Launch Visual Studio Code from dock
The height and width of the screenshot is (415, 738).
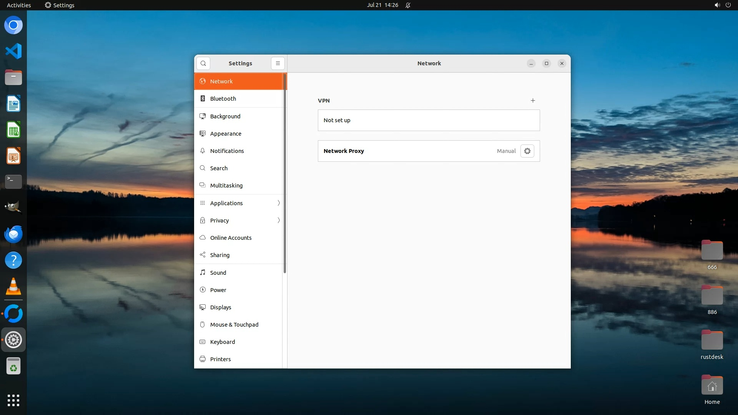click(x=13, y=51)
